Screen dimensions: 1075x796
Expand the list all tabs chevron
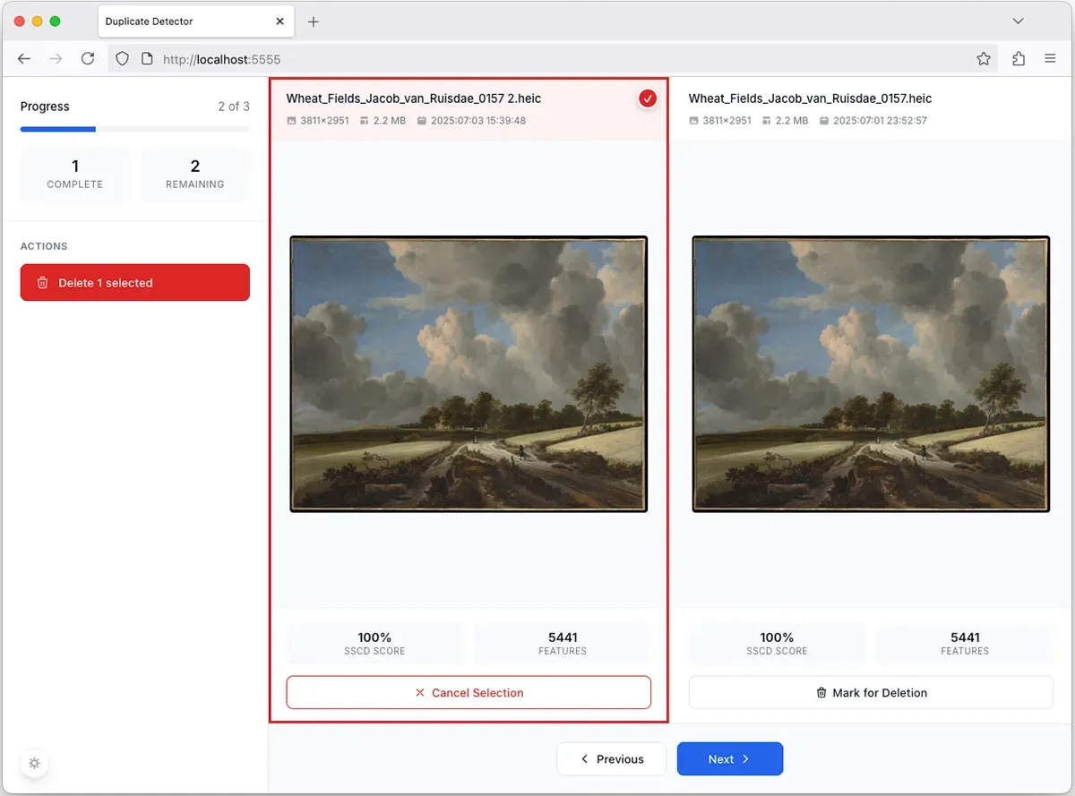coord(1018,21)
